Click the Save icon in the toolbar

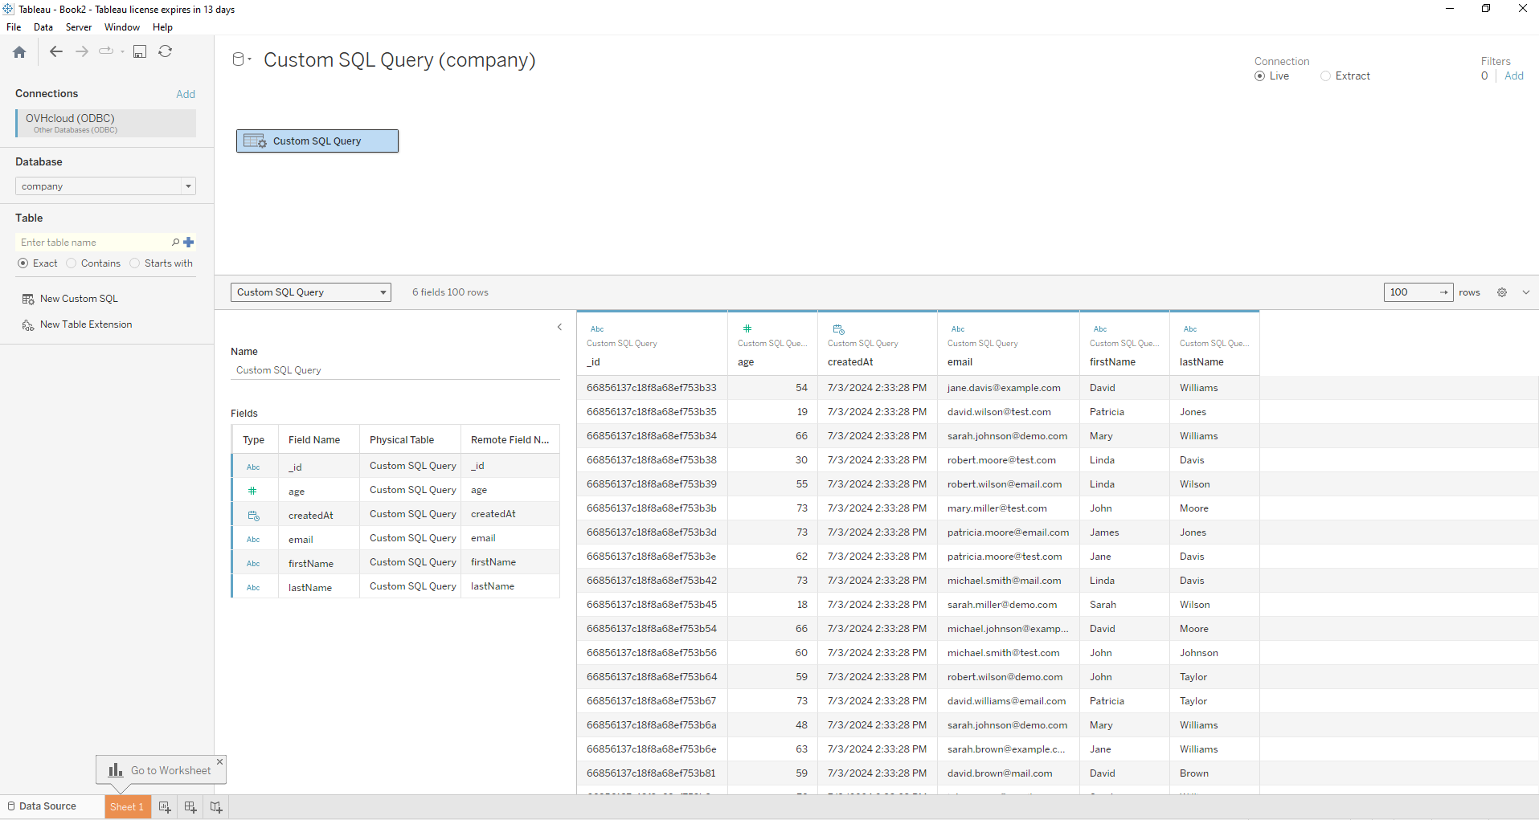pyautogui.click(x=140, y=51)
